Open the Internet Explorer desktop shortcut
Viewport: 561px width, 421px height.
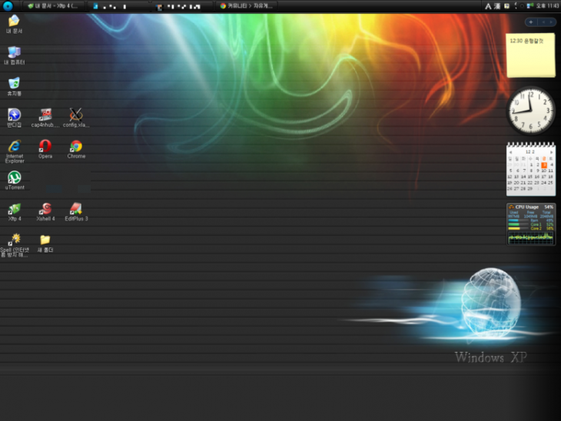(x=14, y=146)
